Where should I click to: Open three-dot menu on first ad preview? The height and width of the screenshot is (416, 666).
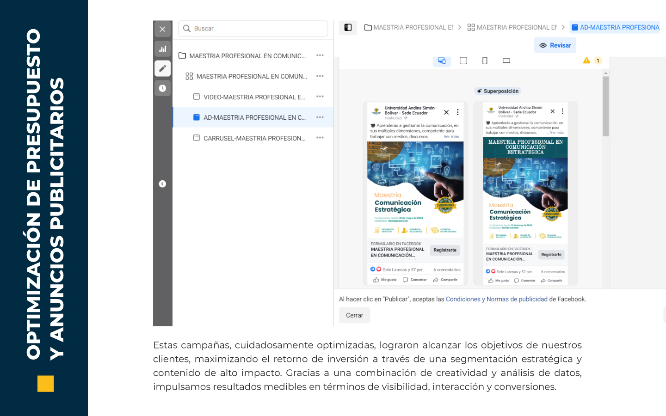coord(457,112)
